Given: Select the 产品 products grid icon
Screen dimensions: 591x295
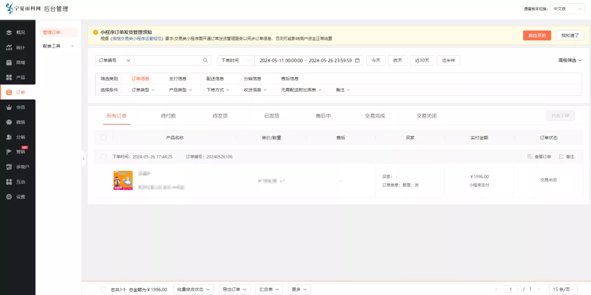Looking at the screenshot, I should pos(9,78).
